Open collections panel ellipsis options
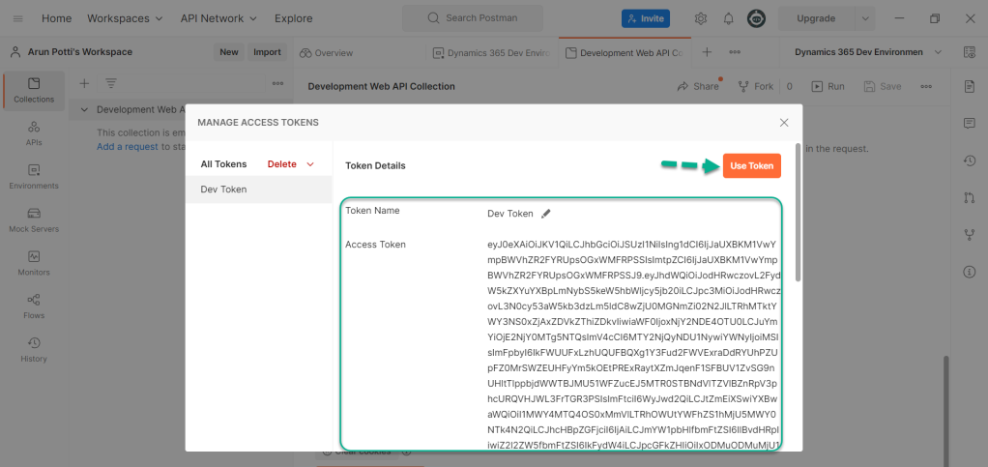The width and height of the screenshot is (988, 467). pos(277,83)
